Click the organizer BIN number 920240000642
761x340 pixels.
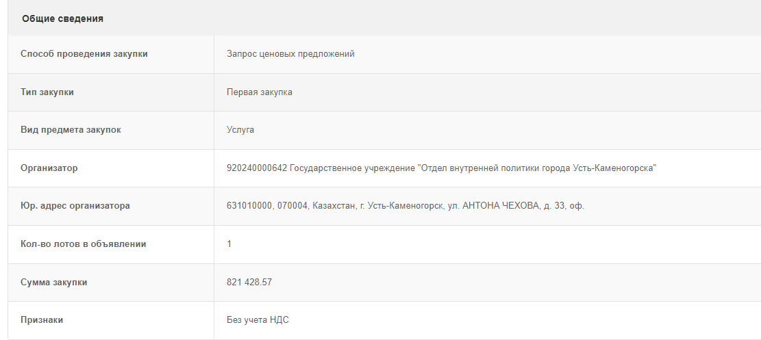click(257, 168)
